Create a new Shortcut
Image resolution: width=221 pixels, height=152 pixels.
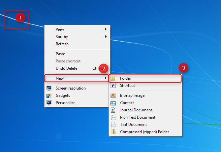145,86
